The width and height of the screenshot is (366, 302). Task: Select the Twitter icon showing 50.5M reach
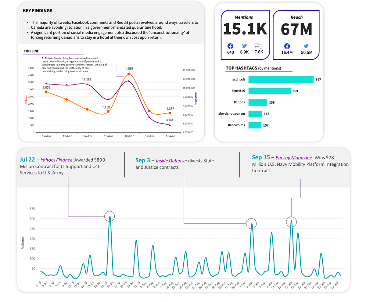click(x=306, y=46)
